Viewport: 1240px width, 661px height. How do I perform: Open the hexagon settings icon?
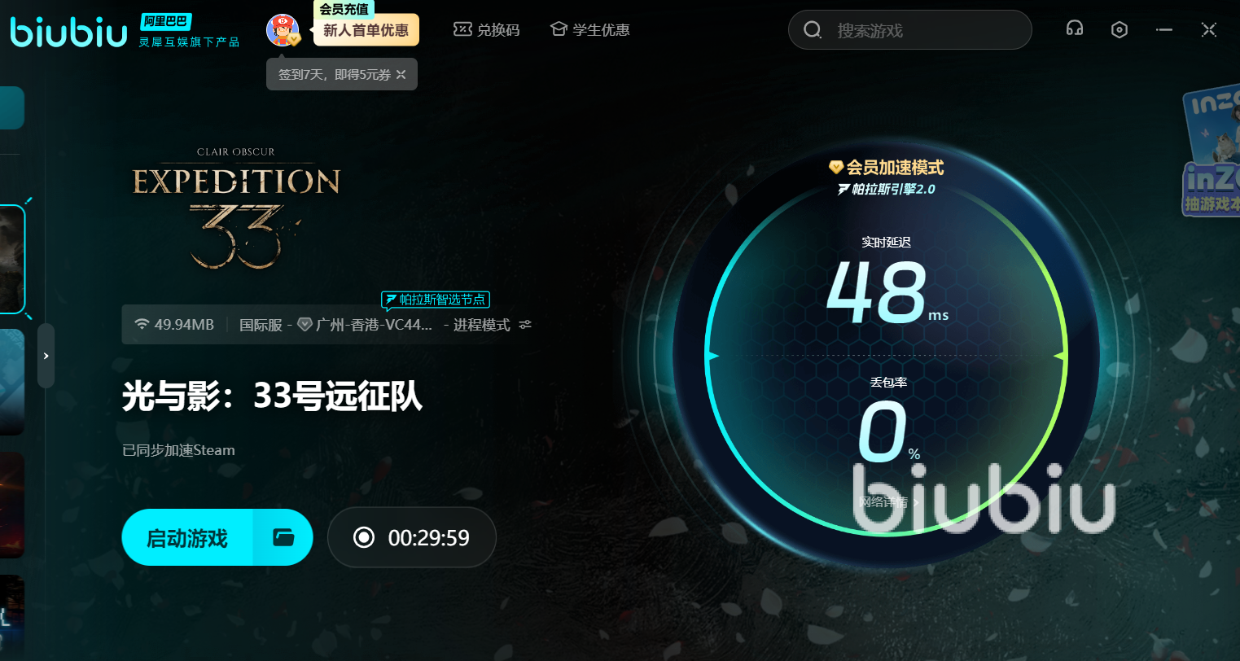1120,30
